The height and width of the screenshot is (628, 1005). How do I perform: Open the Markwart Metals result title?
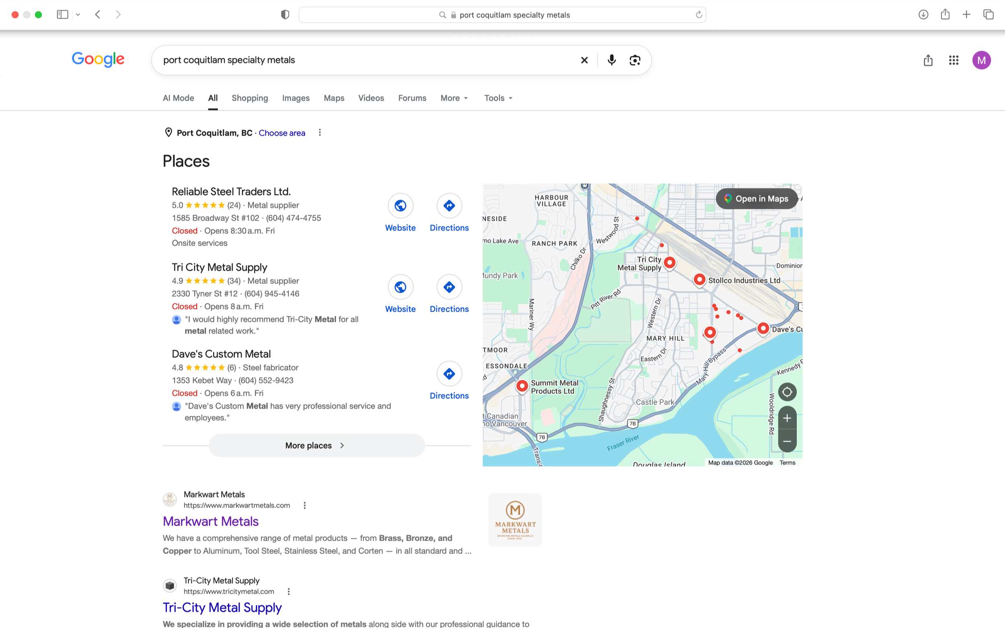210,521
